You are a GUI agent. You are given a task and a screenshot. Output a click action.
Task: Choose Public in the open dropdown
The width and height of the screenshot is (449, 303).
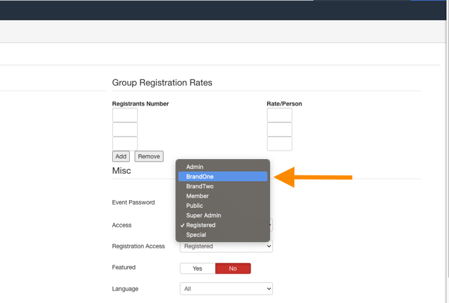pos(223,205)
